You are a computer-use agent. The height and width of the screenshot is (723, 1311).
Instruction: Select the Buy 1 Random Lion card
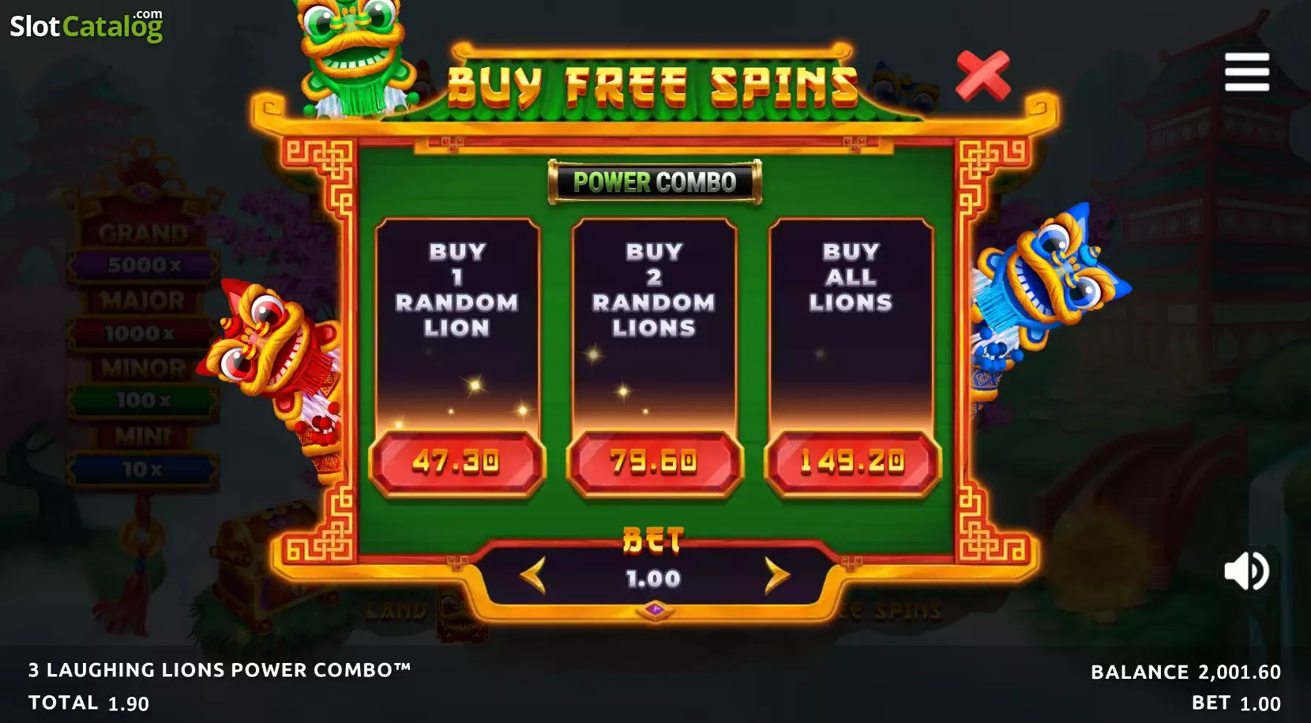(x=457, y=324)
